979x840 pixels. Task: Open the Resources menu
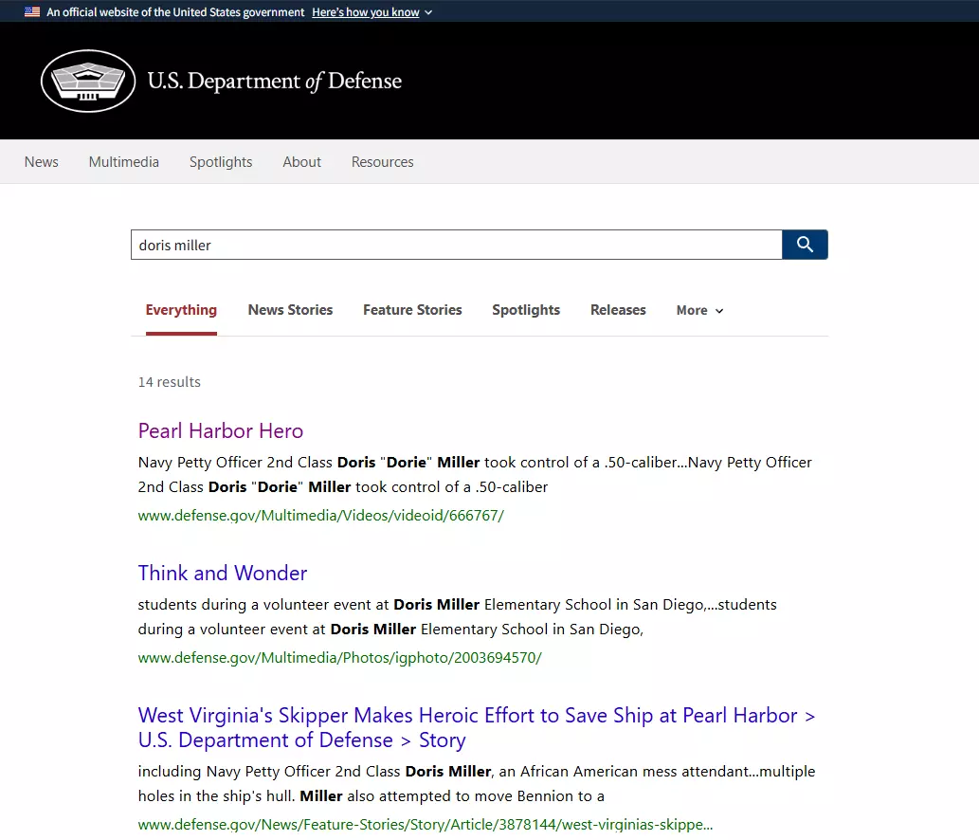(x=382, y=162)
